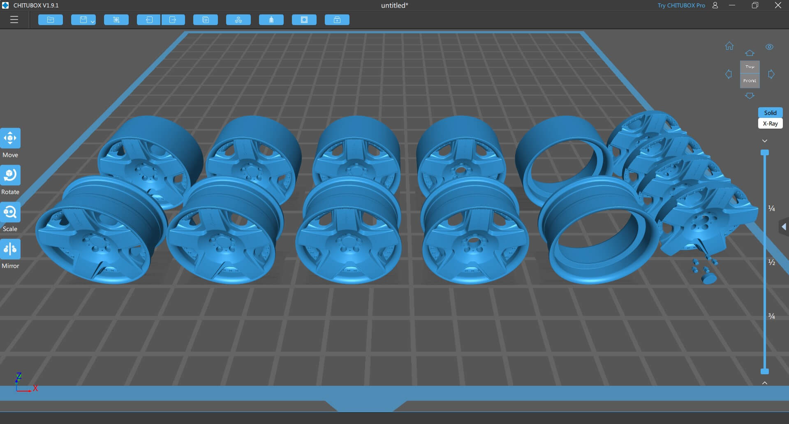Click the screenshot capture toolbar icon
Screen dimensions: 789x424
pos(116,20)
